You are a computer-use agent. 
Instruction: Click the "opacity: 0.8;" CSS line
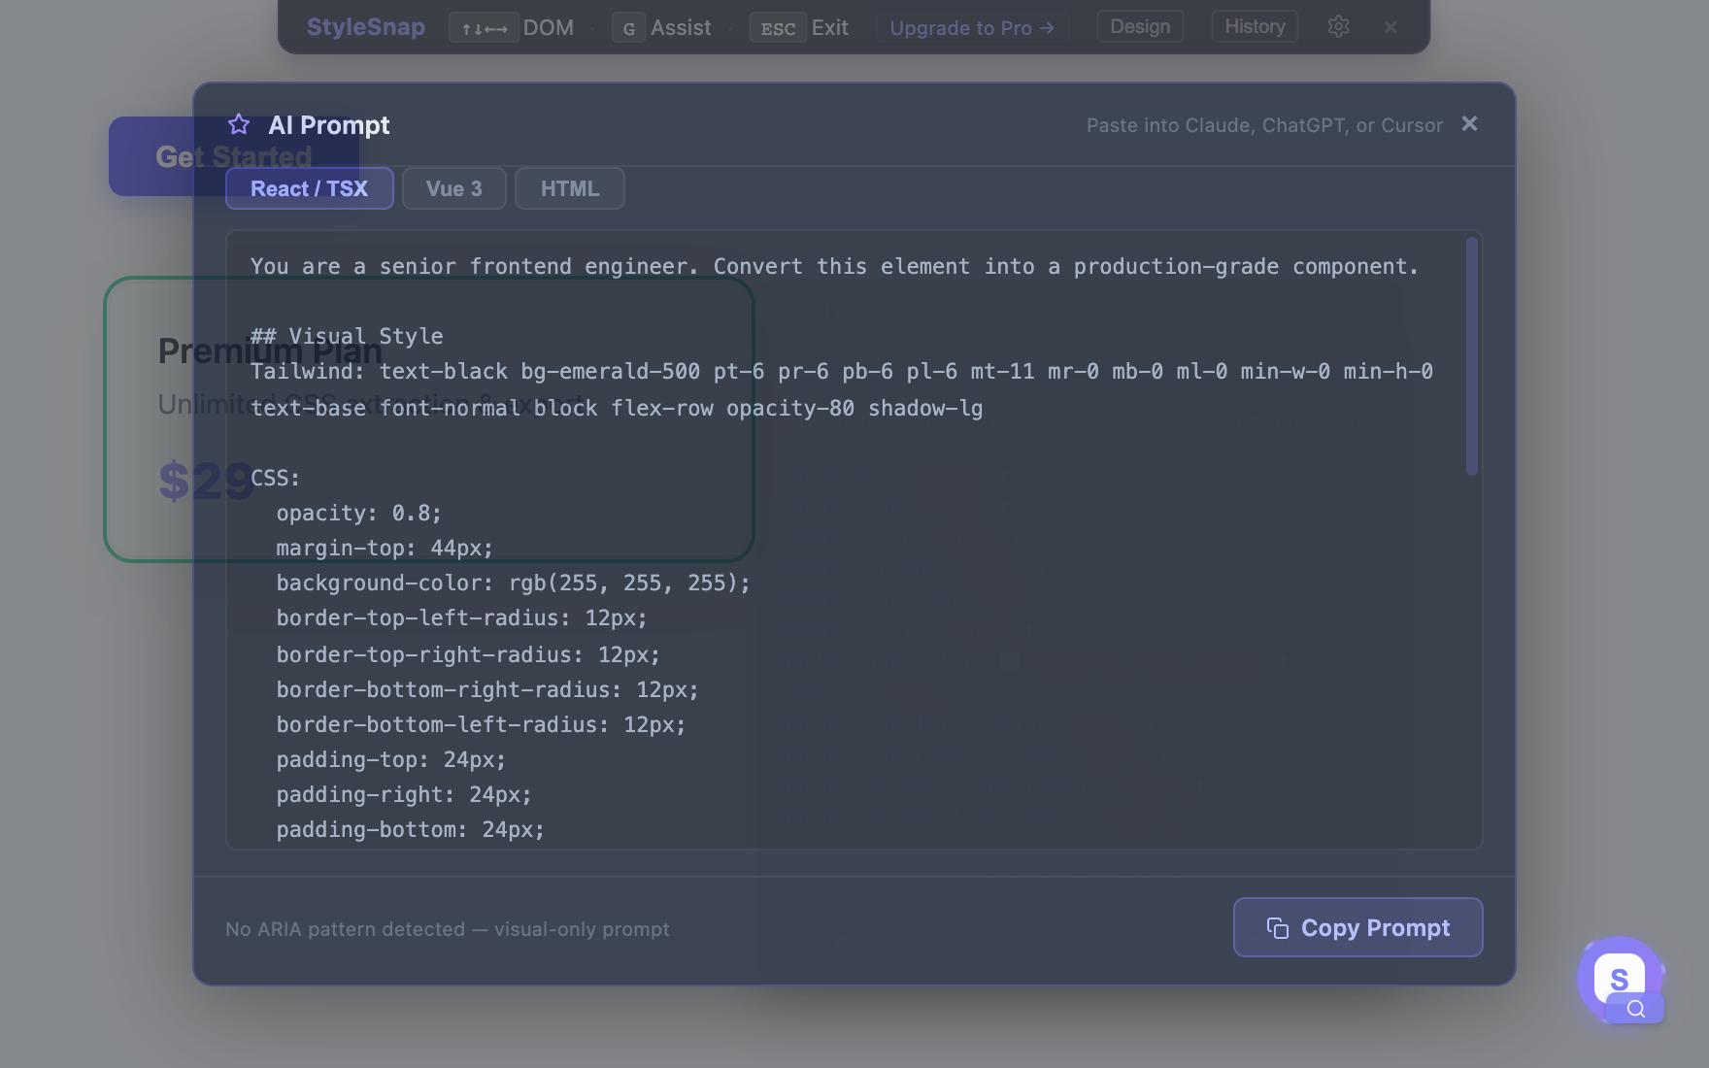(x=359, y=513)
